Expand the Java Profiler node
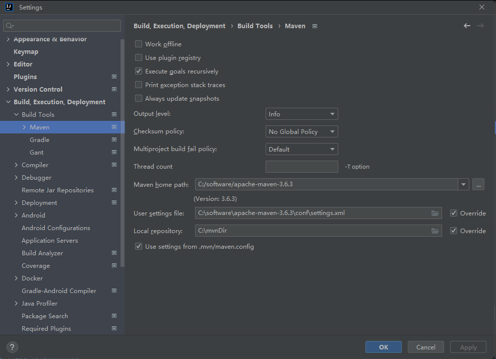The width and height of the screenshot is (496, 359). tap(16, 304)
